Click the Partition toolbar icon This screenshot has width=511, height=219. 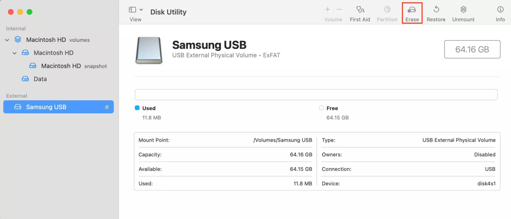pos(387,10)
